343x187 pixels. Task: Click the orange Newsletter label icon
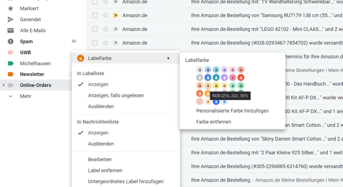[x=11, y=74]
